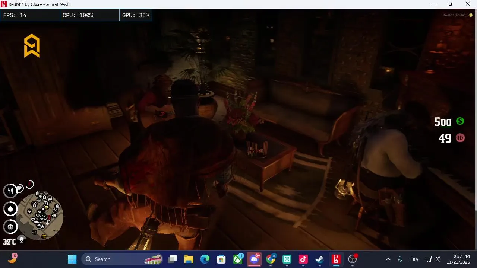Open the weather widget on the taskbar
This screenshot has height=268, width=477.
click(12, 258)
